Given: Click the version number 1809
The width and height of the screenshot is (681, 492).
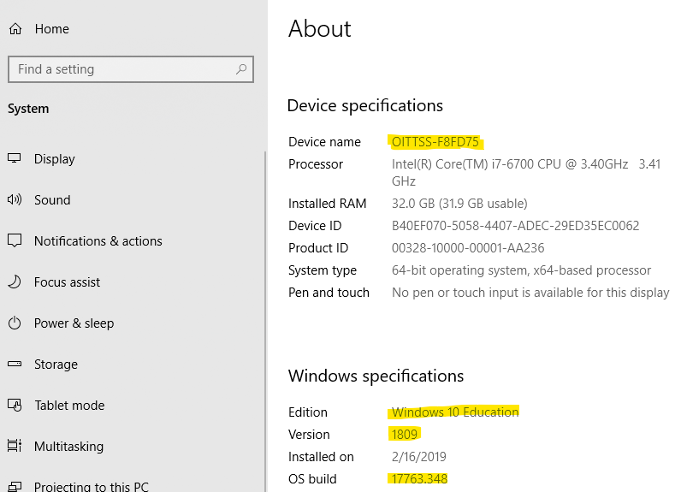Looking at the screenshot, I should (x=405, y=435).
